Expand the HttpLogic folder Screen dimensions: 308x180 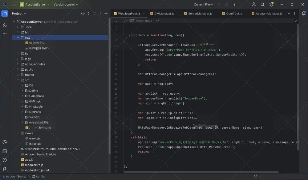coord(22,107)
